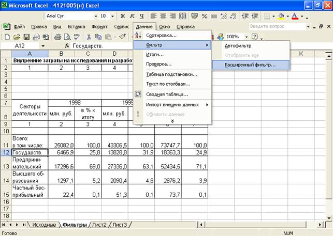Click the Cut scissors icon
Viewport: 333px width, 236px height.
[89, 37]
